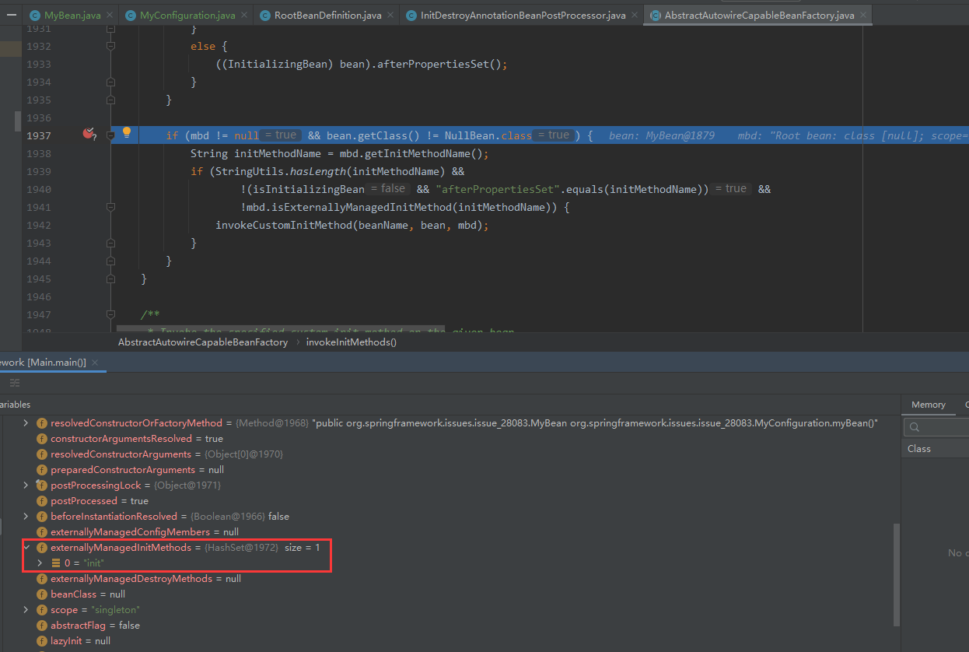Select the AbstractAutowireCapableBeanFactory.java tab
The height and width of the screenshot is (652, 969).
pyautogui.click(x=759, y=16)
